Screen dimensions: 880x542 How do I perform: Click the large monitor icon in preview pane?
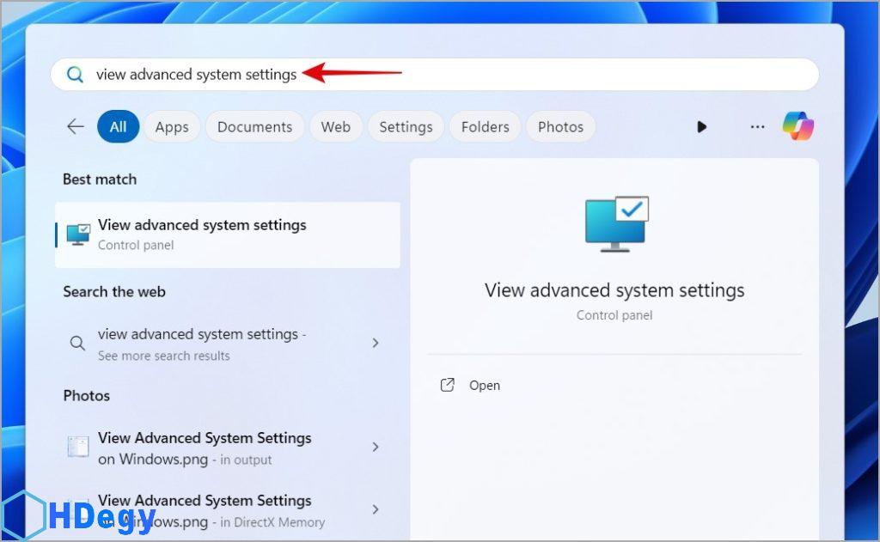coord(615,223)
